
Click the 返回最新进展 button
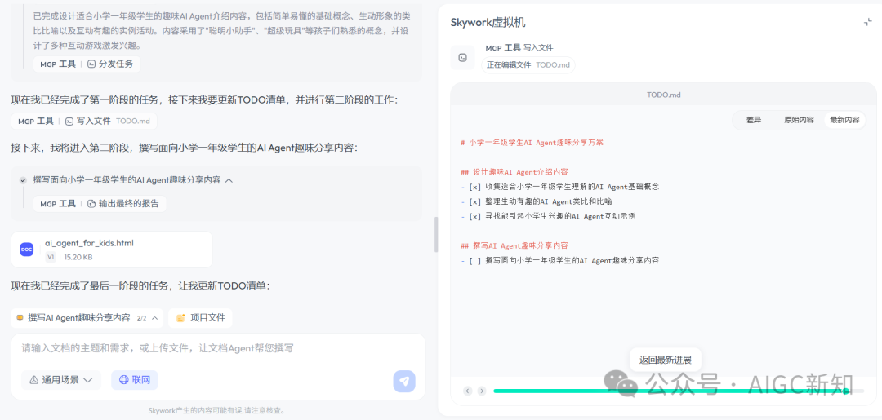coord(666,360)
